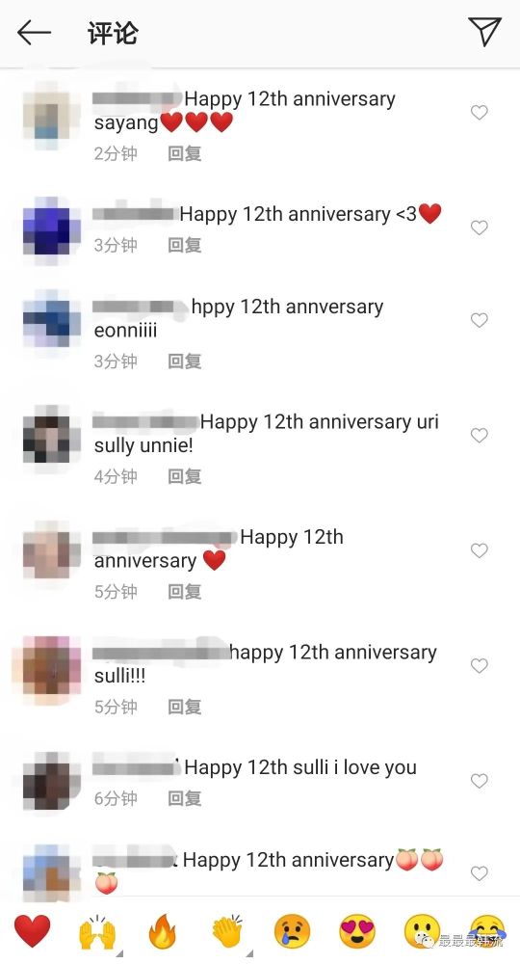Like the 'anniversary sayang' comment

click(x=480, y=113)
